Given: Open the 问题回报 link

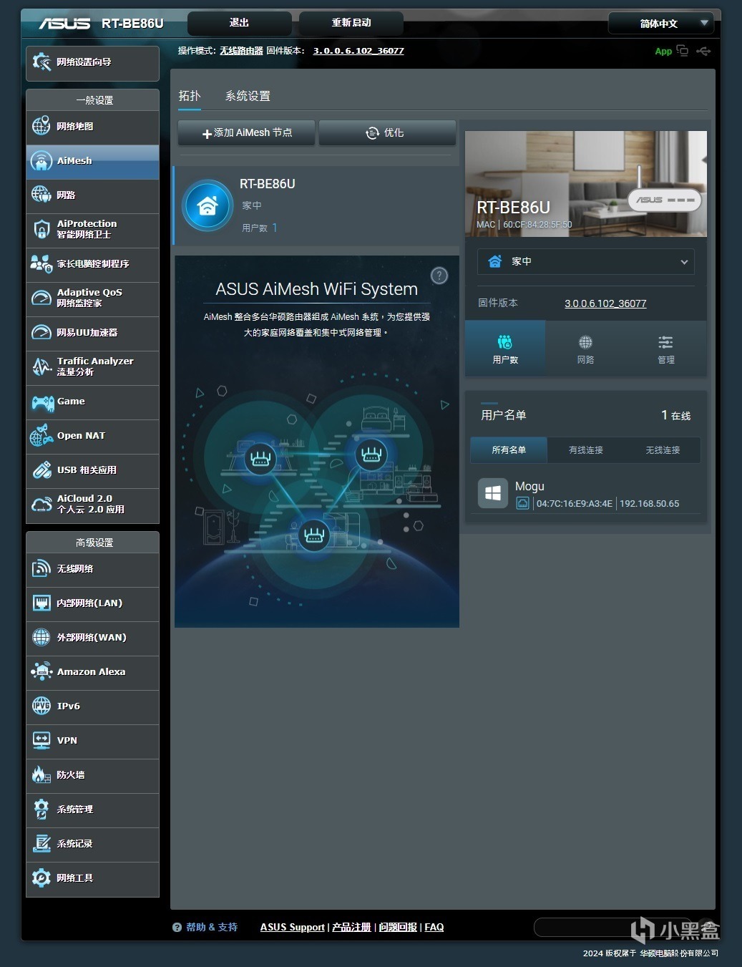Looking at the screenshot, I should pyautogui.click(x=398, y=927).
